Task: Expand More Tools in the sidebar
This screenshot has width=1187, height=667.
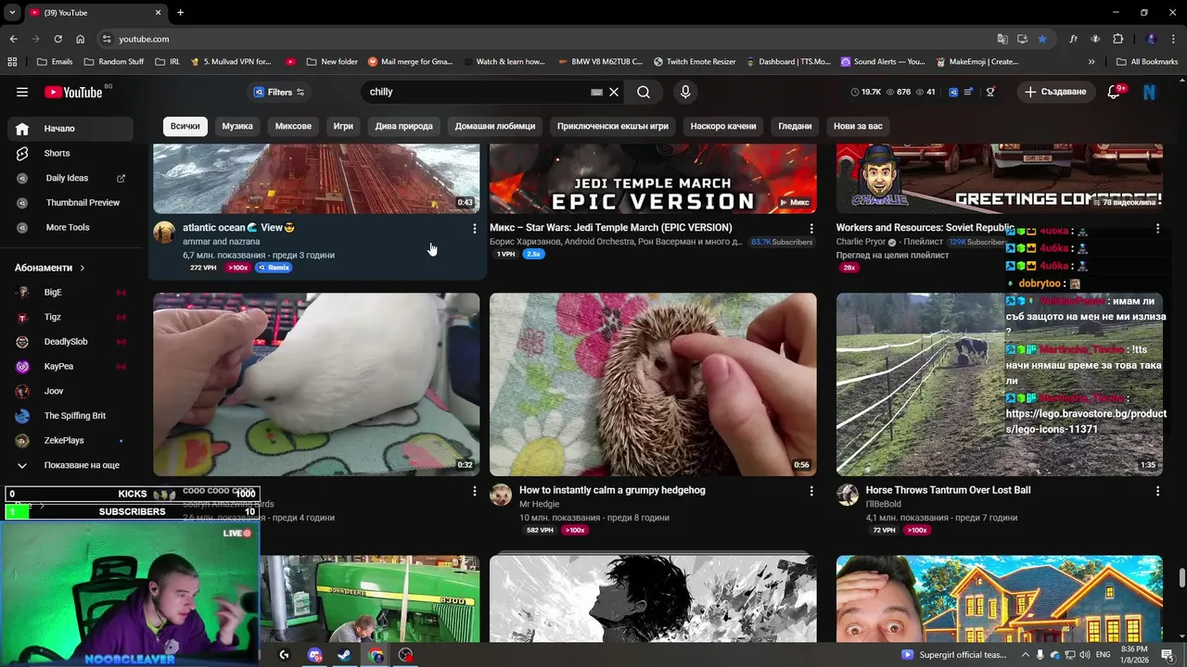Action: (x=70, y=227)
